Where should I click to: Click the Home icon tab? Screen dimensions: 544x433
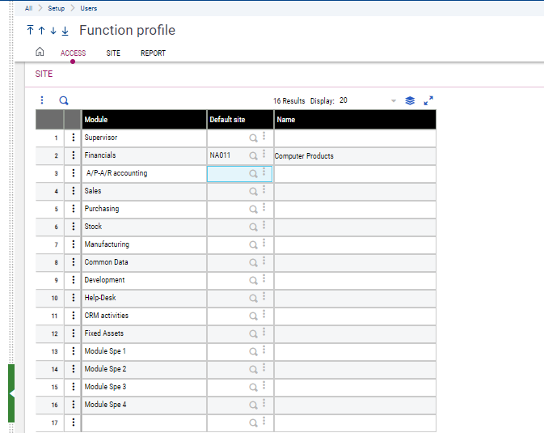coord(40,53)
